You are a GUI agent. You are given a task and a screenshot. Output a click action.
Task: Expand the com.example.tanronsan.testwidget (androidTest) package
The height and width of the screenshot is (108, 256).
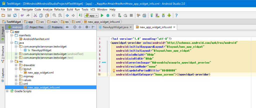(x=16, y=54)
